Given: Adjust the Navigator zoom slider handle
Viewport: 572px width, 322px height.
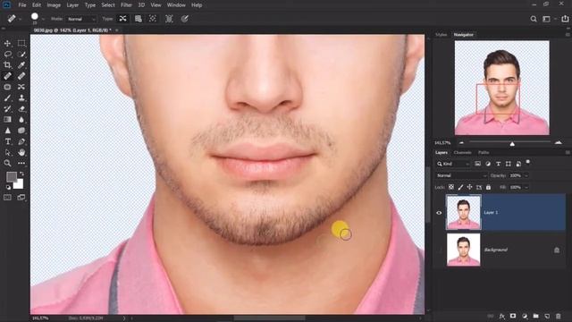Looking at the screenshot, I should pos(512,144).
